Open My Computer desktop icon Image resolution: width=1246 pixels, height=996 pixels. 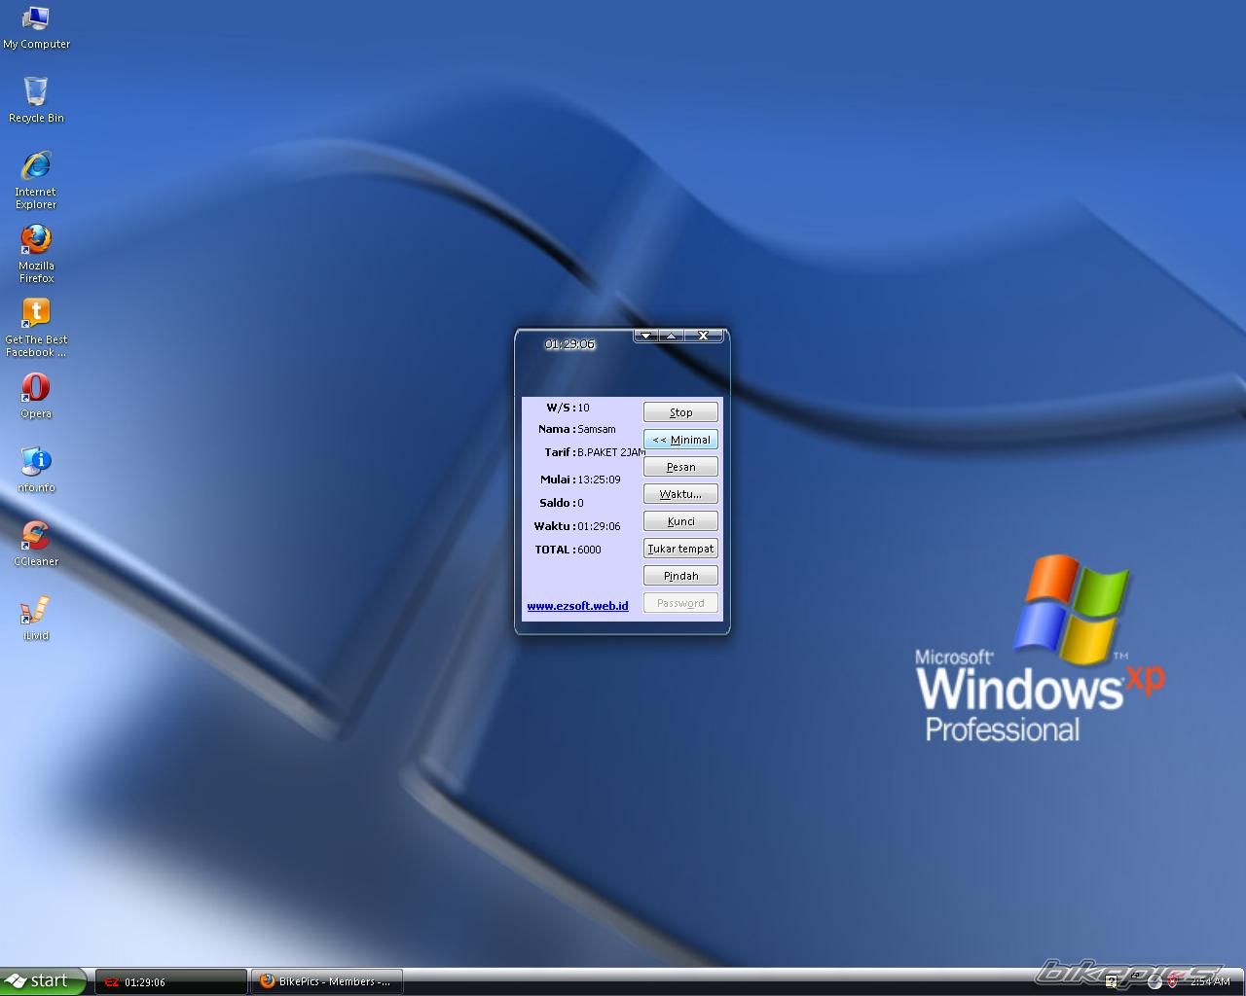click(x=36, y=19)
